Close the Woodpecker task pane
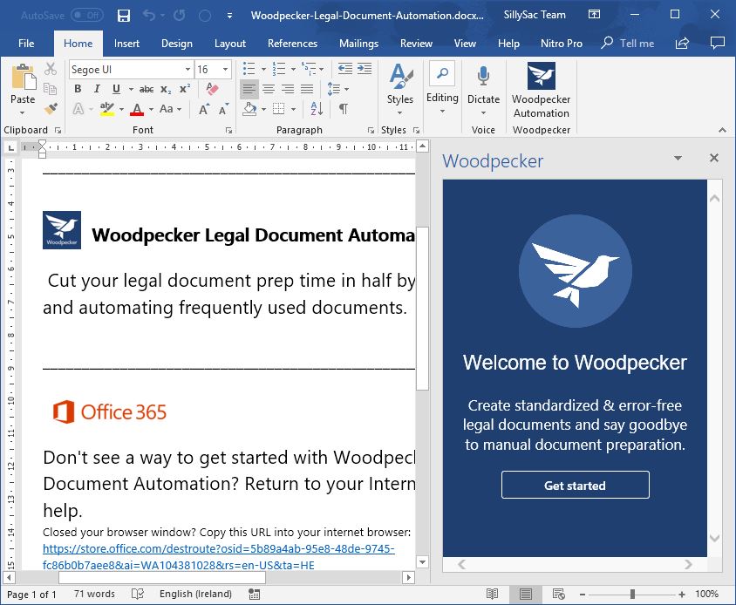 [x=713, y=159]
